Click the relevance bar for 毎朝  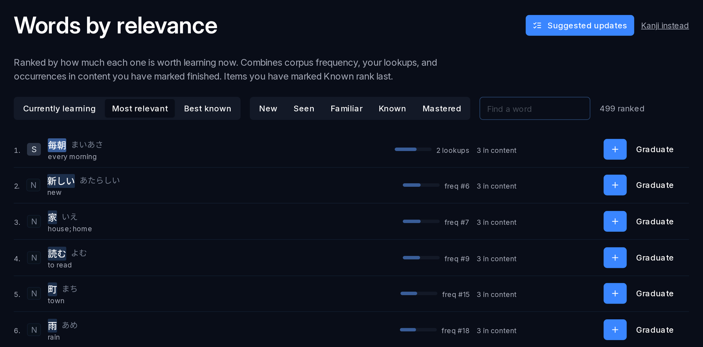point(413,149)
